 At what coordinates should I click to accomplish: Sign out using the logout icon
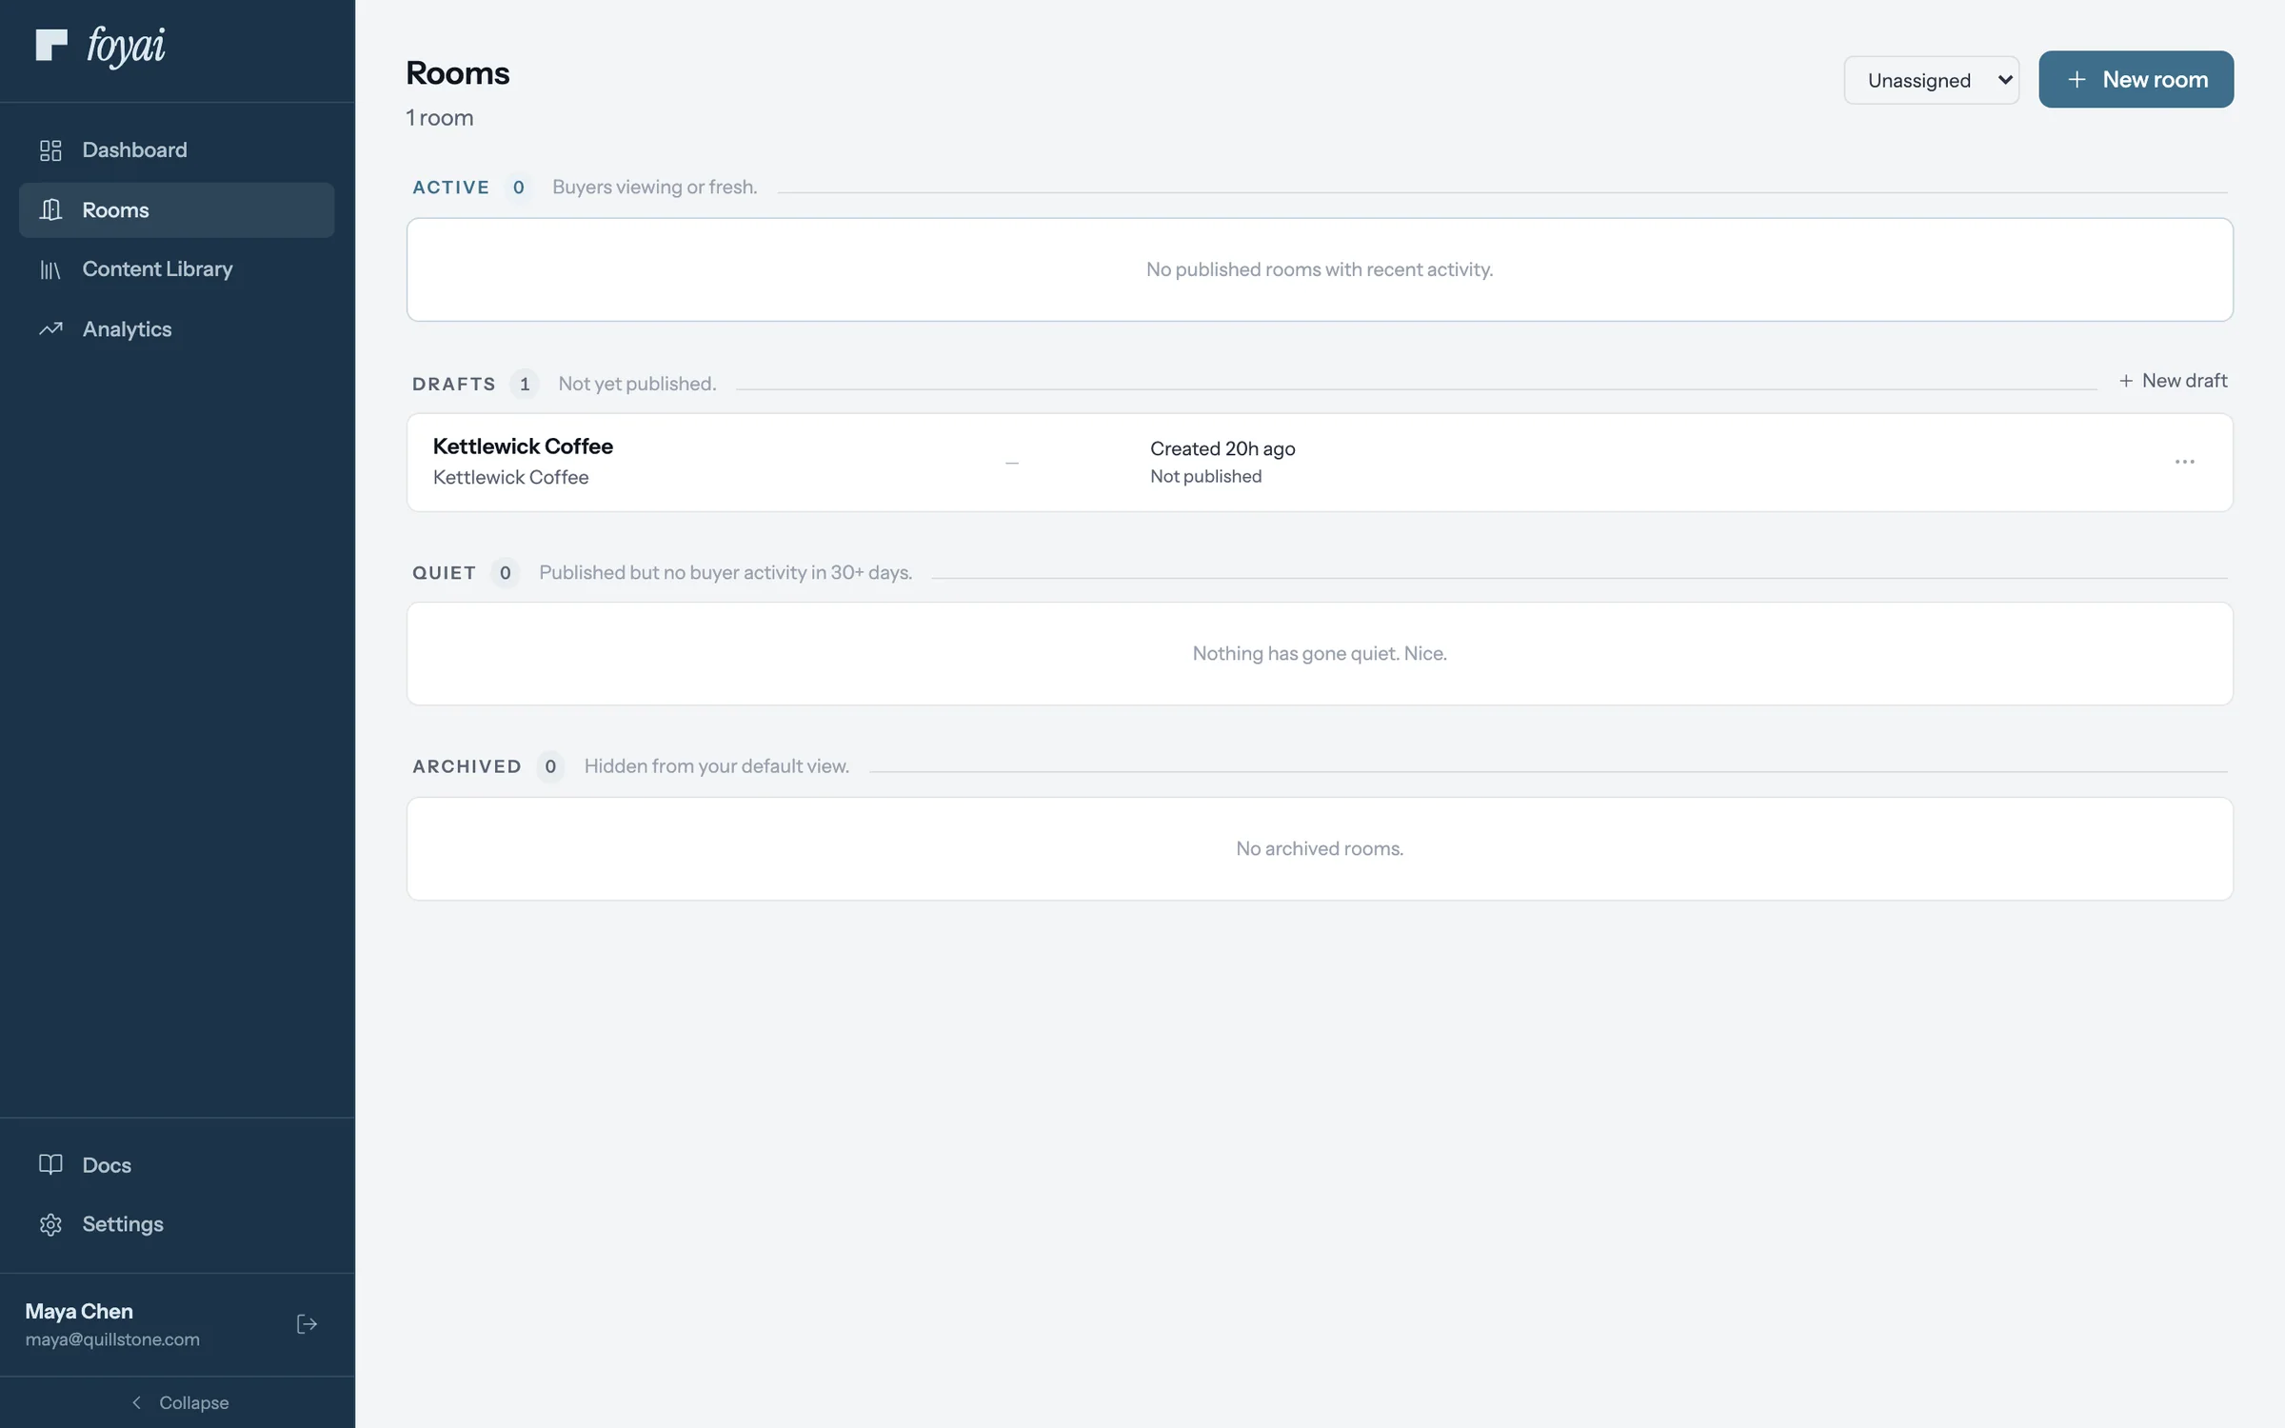[x=307, y=1324]
